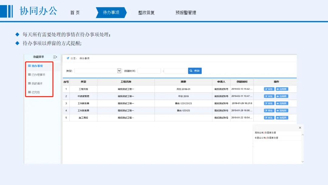Click the 年进度管理 type cell
328x185 pixels.
coord(83,96)
